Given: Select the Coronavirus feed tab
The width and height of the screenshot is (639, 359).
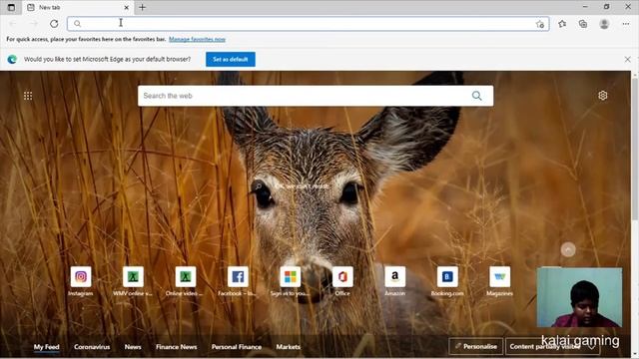Looking at the screenshot, I should point(92,347).
